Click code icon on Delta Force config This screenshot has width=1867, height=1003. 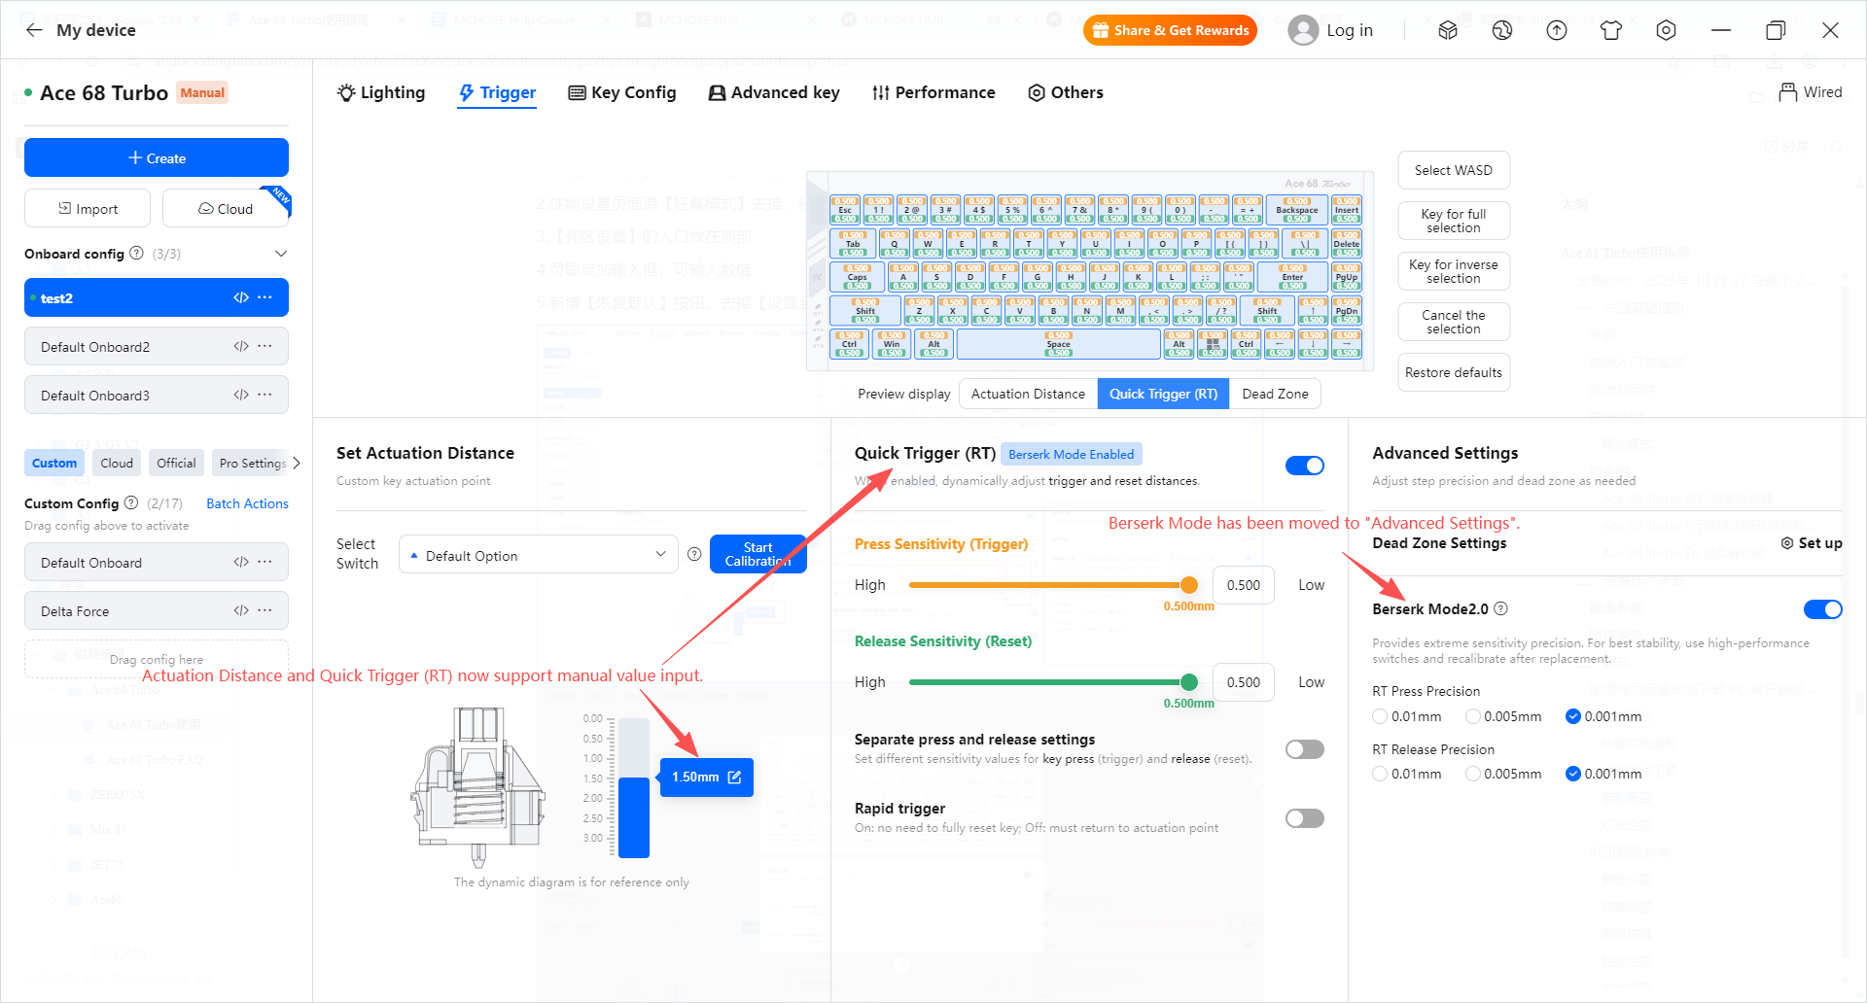click(x=241, y=610)
